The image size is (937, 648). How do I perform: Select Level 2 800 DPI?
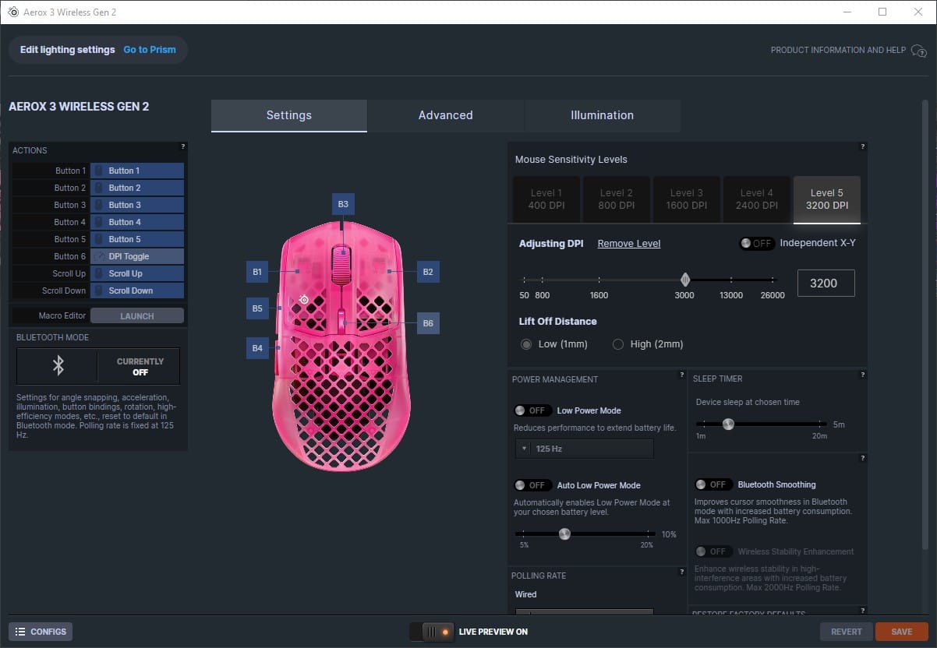click(617, 199)
